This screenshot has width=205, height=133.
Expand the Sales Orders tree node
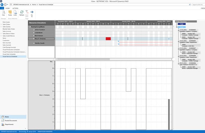(x=1, y=24)
